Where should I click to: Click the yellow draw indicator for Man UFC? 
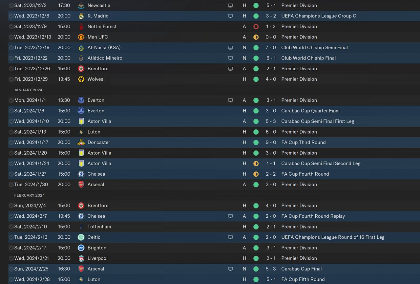256,37
